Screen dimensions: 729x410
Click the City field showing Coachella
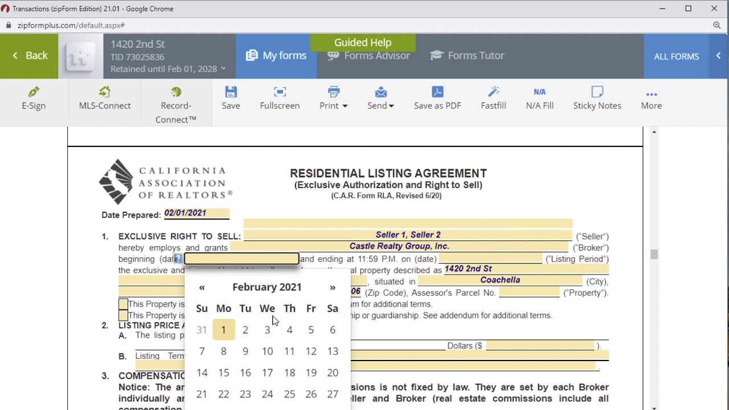500,281
